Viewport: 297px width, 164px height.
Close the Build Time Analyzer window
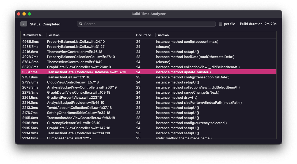19,14
